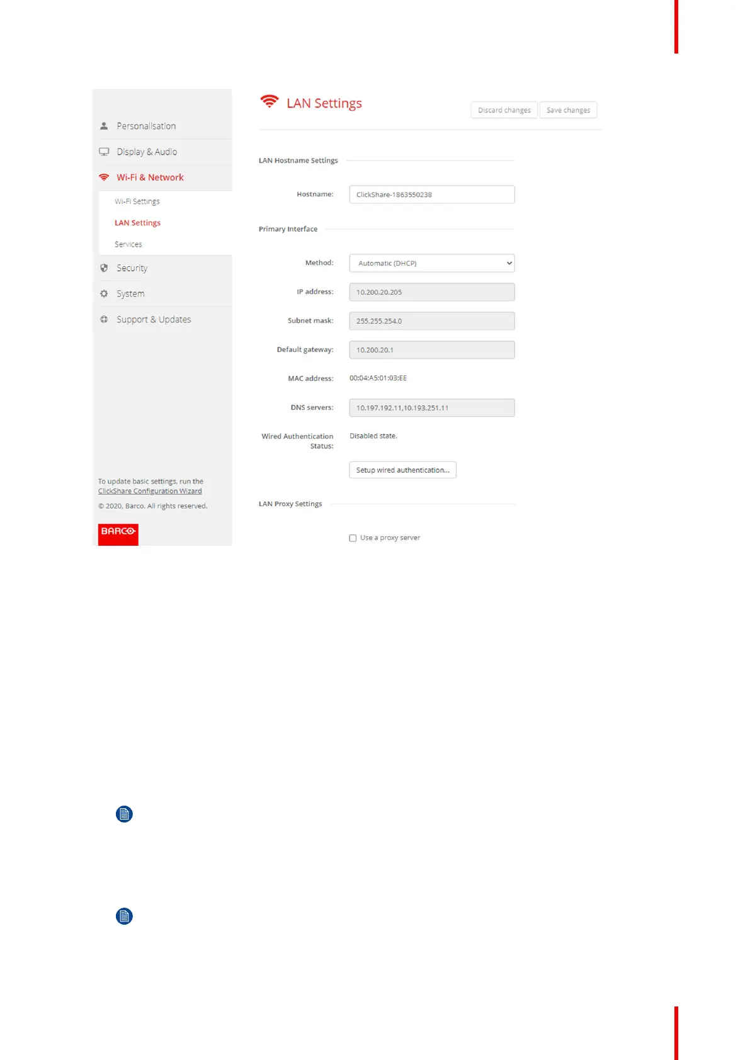This screenshot has height=1060, width=750.
Task: Open ClickShare Configuration Wizard link
Action: pos(150,491)
